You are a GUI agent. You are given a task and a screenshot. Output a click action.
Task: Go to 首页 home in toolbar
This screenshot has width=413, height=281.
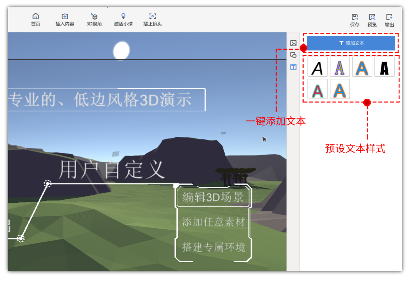click(36, 20)
